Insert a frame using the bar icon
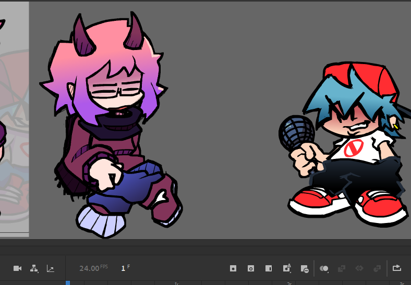This screenshot has width=411, height=285. 269,268
